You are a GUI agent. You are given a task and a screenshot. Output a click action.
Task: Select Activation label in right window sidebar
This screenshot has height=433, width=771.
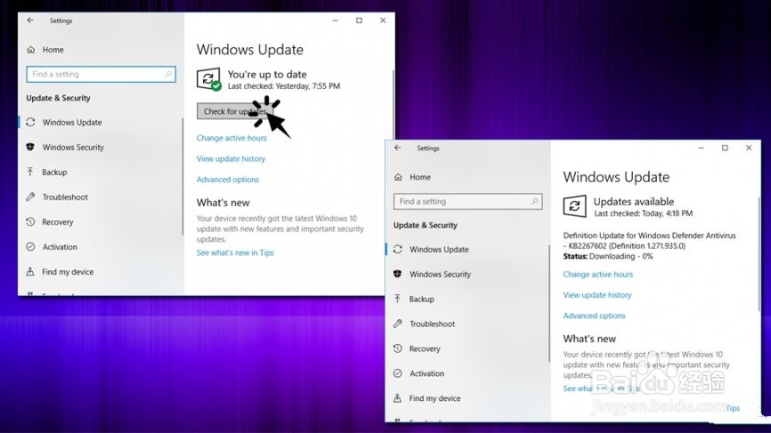(x=426, y=373)
